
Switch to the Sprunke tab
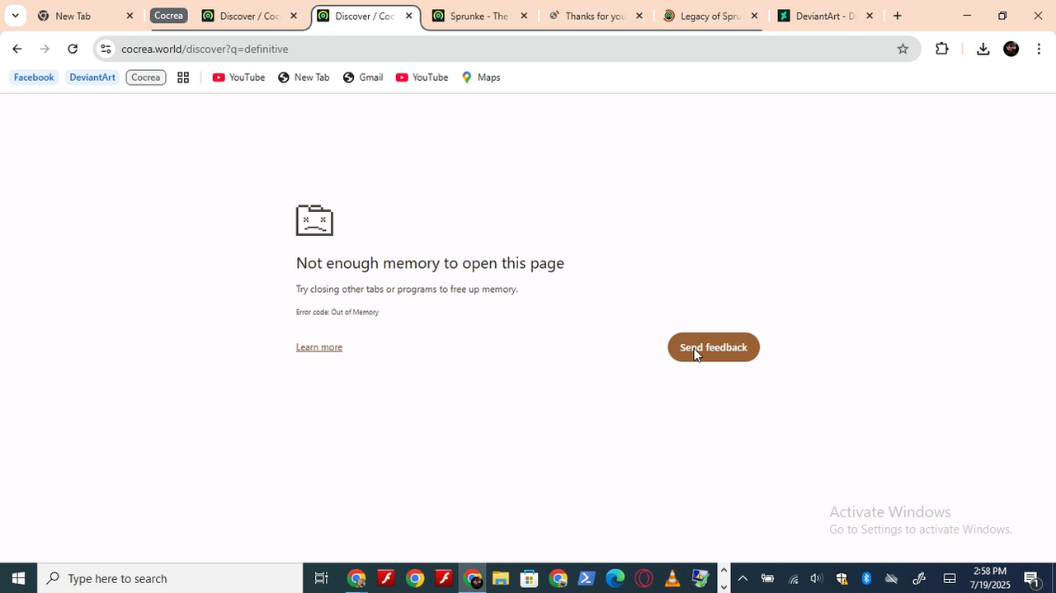click(478, 16)
